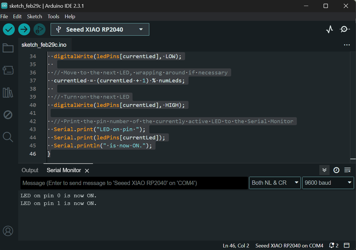Open the Sketch menu
356x250 pixels.
pyautogui.click(x=35, y=17)
